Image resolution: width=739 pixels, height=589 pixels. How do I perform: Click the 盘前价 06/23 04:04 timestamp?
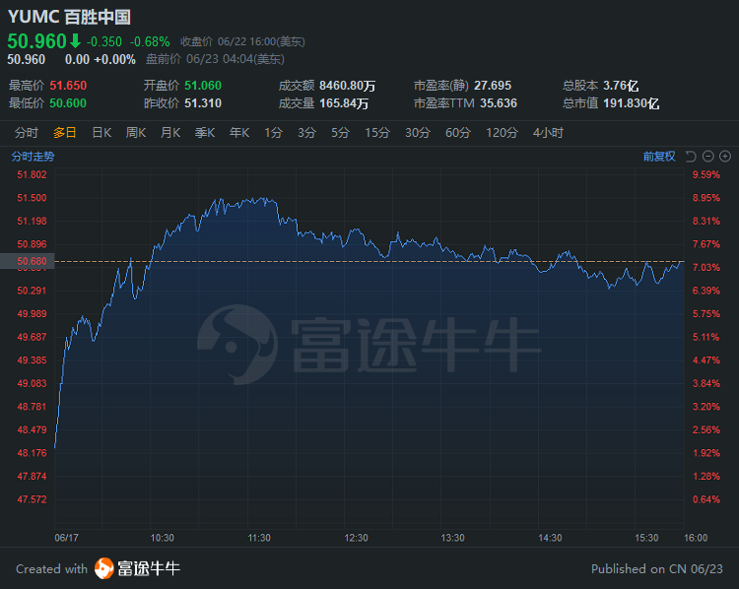[x=215, y=59]
